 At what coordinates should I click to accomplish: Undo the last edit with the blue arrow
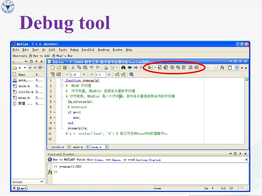point(91,68)
